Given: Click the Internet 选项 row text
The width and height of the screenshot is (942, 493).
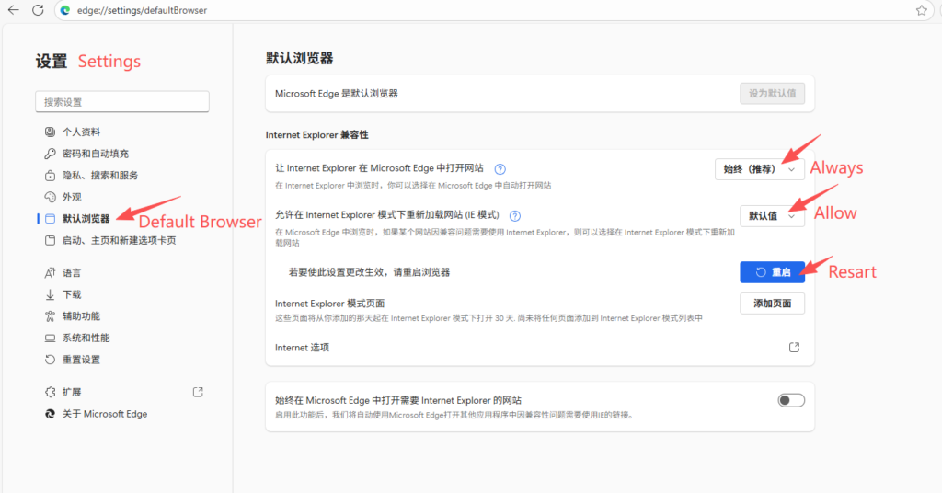Looking at the screenshot, I should (302, 347).
